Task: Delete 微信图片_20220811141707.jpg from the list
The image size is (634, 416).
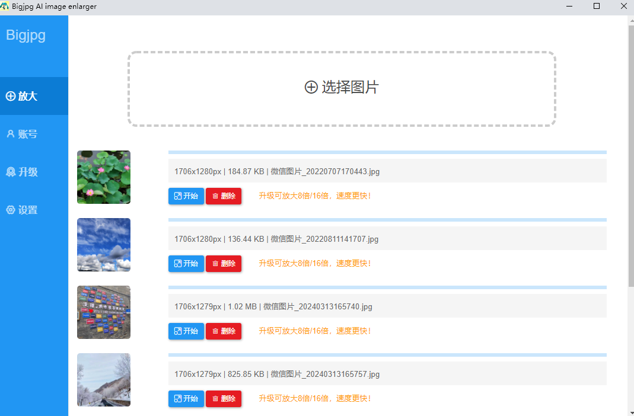Action: (224, 264)
